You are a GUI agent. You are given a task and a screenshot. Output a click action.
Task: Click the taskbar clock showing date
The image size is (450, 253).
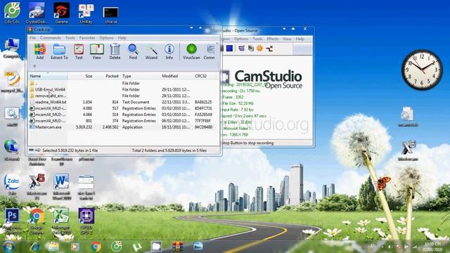pyautogui.click(x=432, y=247)
